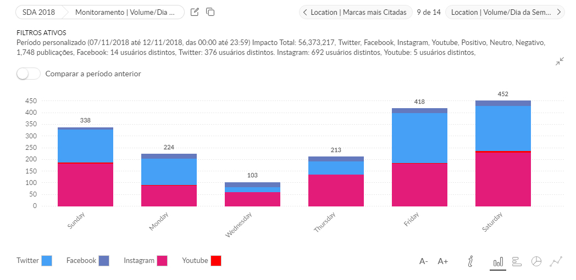Switch to pie chart view
This screenshot has width=576, height=280.
[536, 261]
